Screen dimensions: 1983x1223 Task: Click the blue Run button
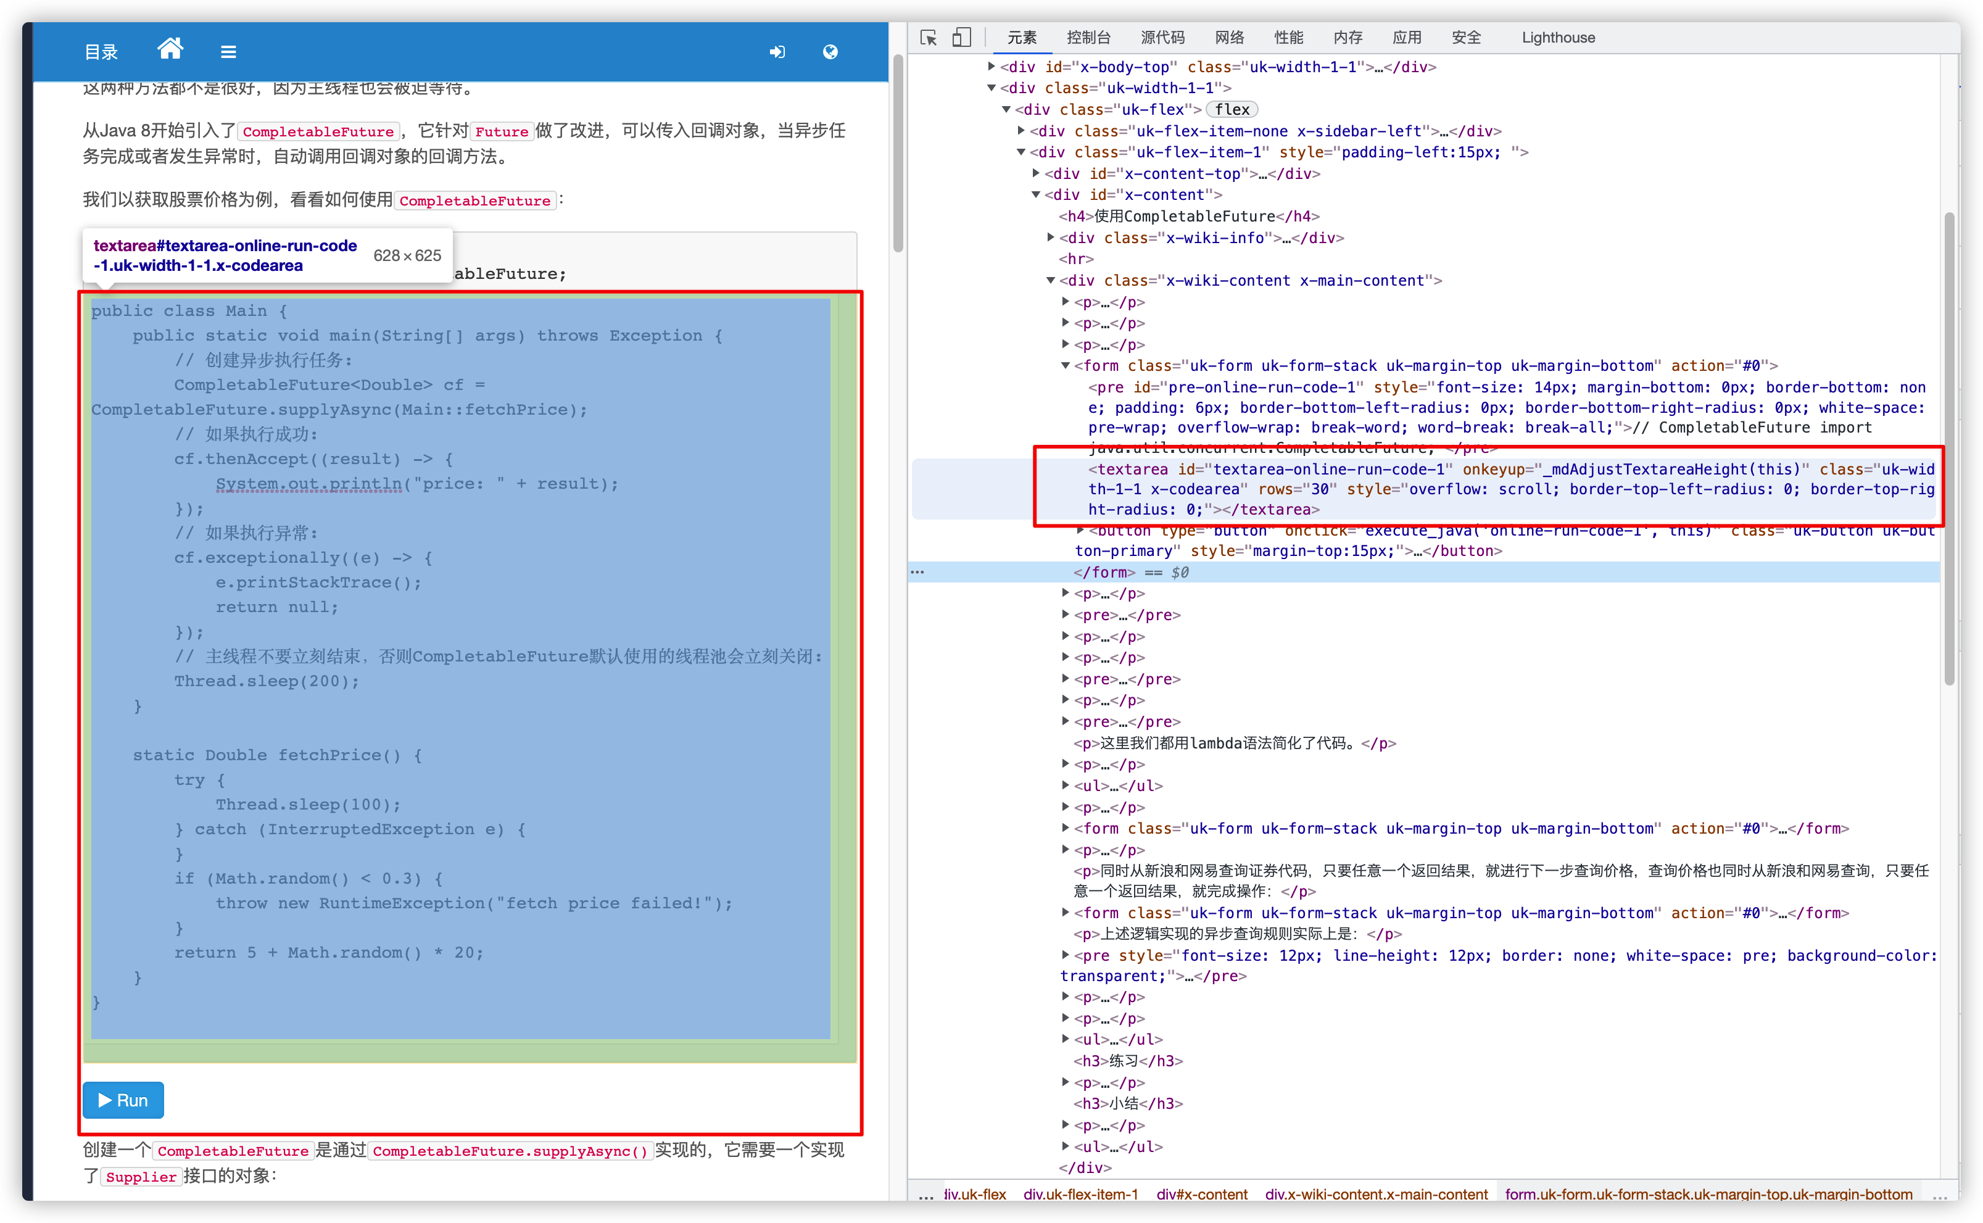[x=123, y=1100]
